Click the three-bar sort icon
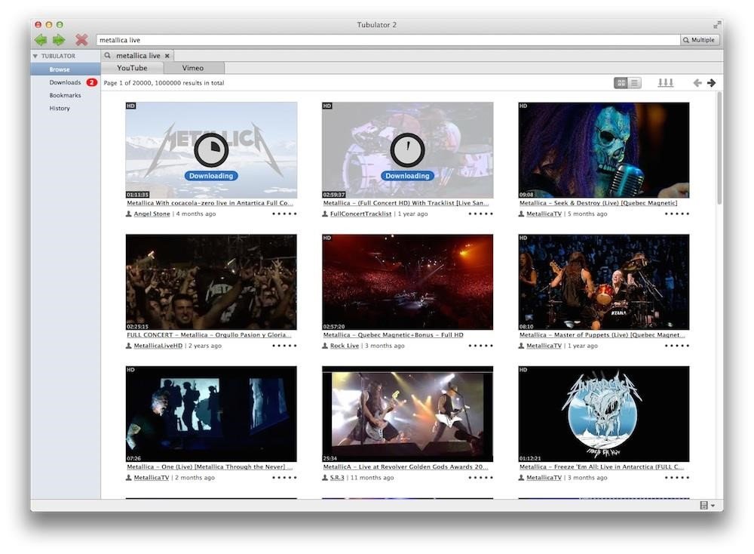Viewport: 754px width, 554px height. pos(666,83)
